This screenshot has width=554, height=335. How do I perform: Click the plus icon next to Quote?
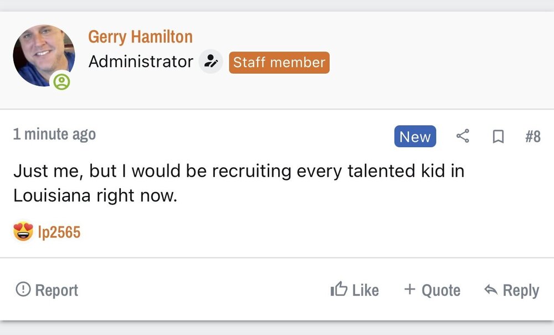click(409, 289)
